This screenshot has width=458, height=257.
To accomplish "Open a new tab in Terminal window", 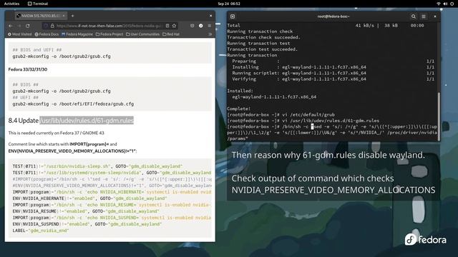I will [233, 16].
